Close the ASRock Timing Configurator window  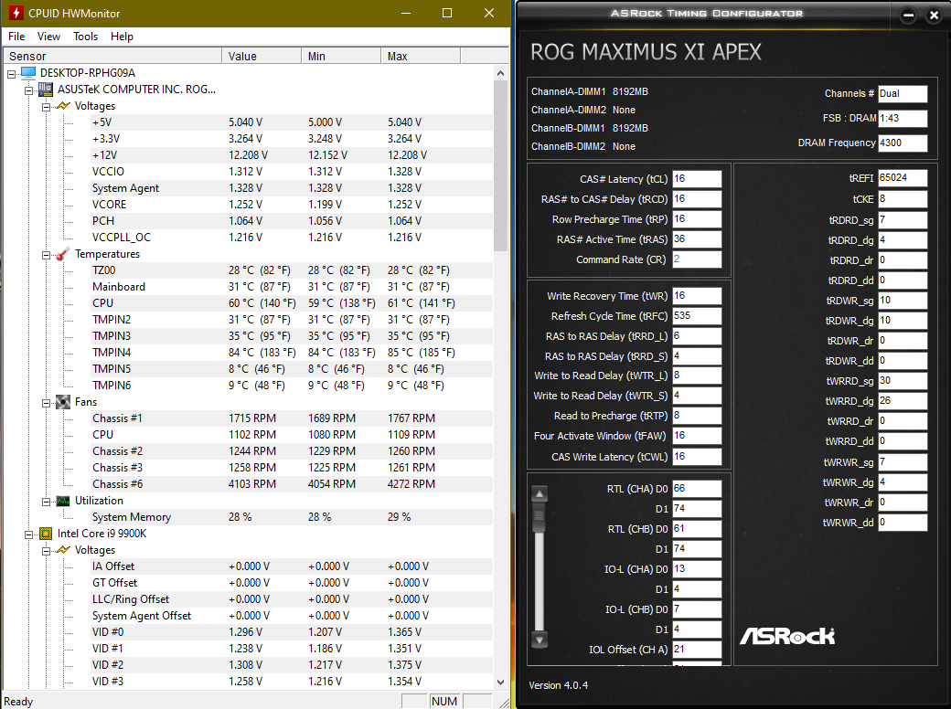pyautogui.click(x=934, y=16)
